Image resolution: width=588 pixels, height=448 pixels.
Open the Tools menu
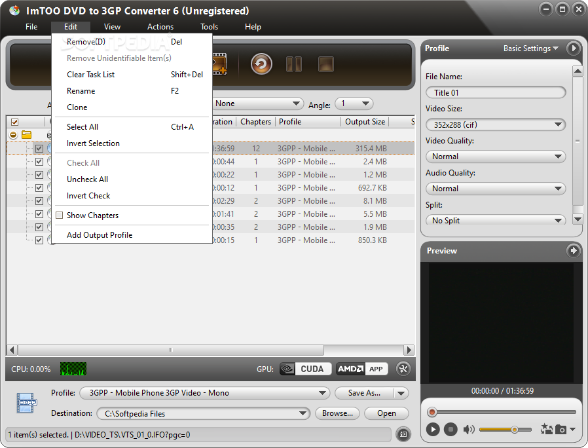pyautogui.click(x=209, y=27)
